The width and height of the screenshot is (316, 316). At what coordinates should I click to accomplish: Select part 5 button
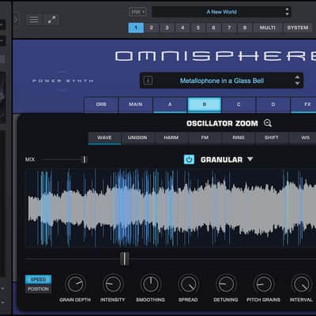[198, 28]
